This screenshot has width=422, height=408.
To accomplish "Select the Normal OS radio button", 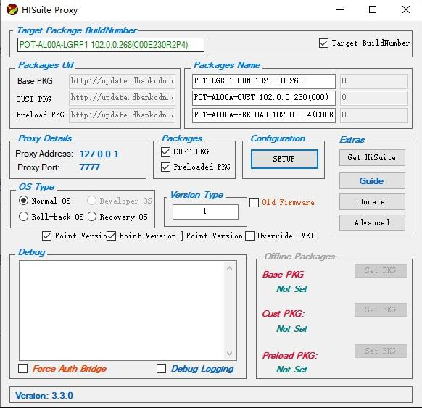I will click(x=23, y=200).
